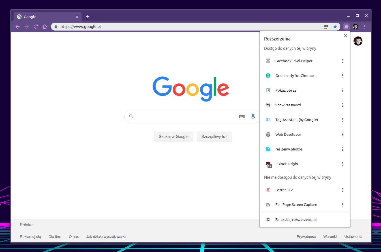Start voice search with microphone icon
The image size is (381, 252).
point(253,117)
